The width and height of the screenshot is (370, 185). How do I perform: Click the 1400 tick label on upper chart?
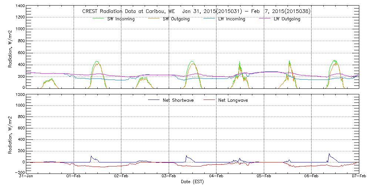[x=20, y=7]
